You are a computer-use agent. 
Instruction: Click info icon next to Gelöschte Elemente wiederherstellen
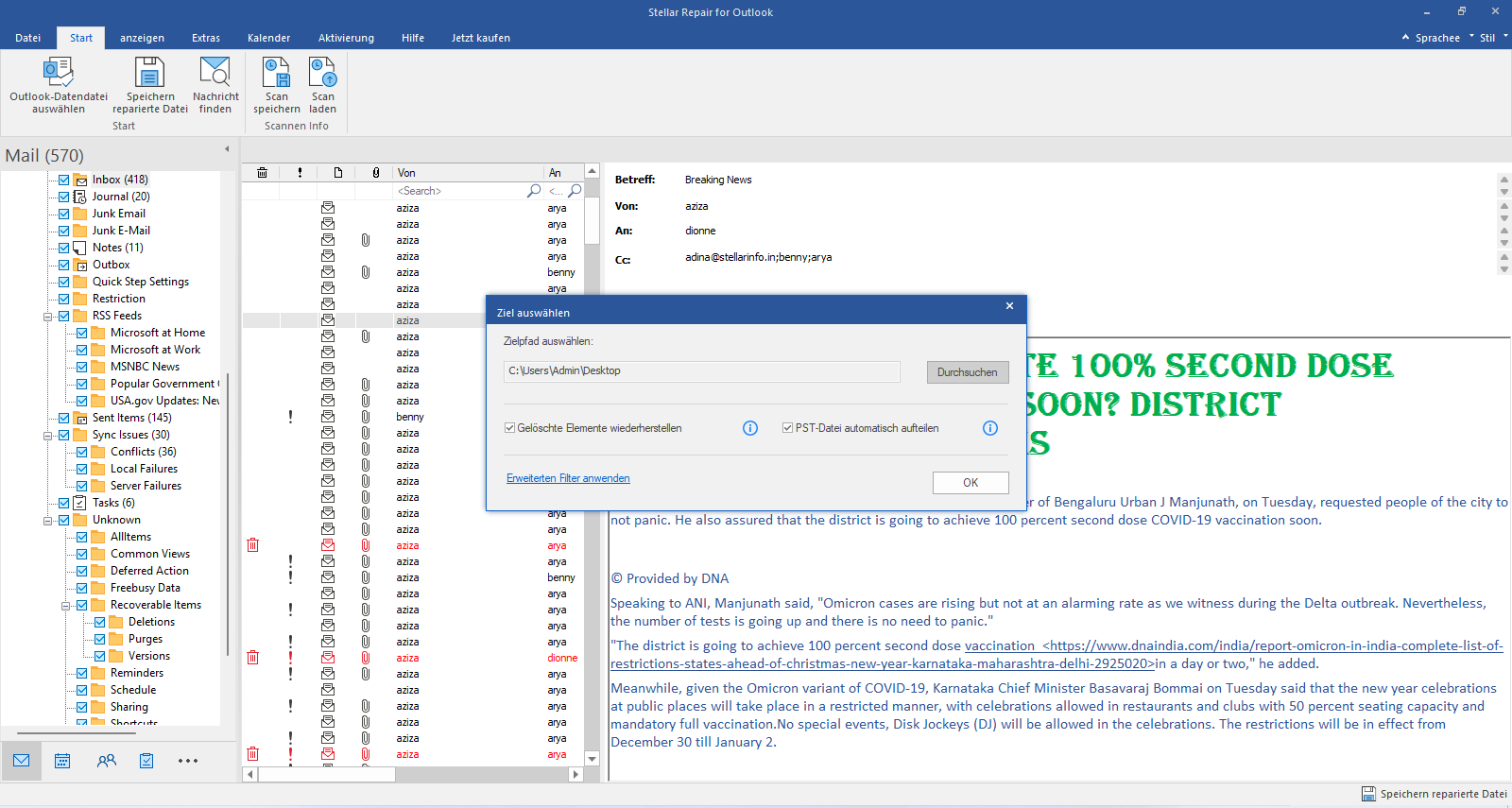pos(750,428)
